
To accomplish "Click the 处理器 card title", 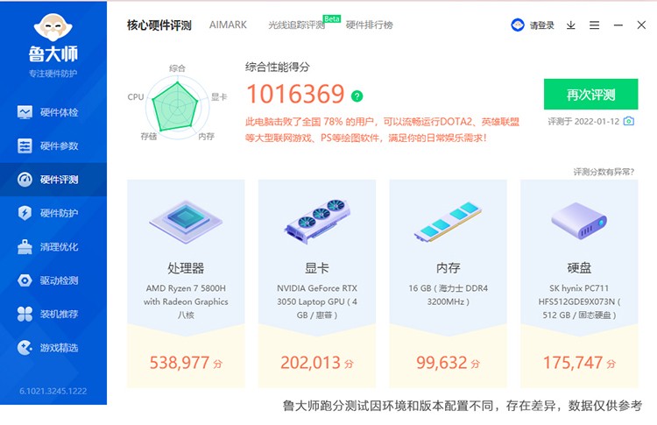I will (x=186, y=268).
